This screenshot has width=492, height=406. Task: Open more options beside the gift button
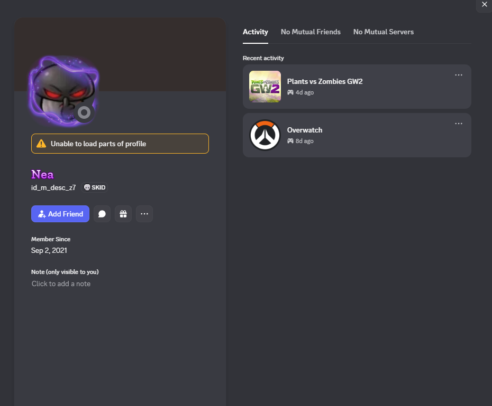144,214
